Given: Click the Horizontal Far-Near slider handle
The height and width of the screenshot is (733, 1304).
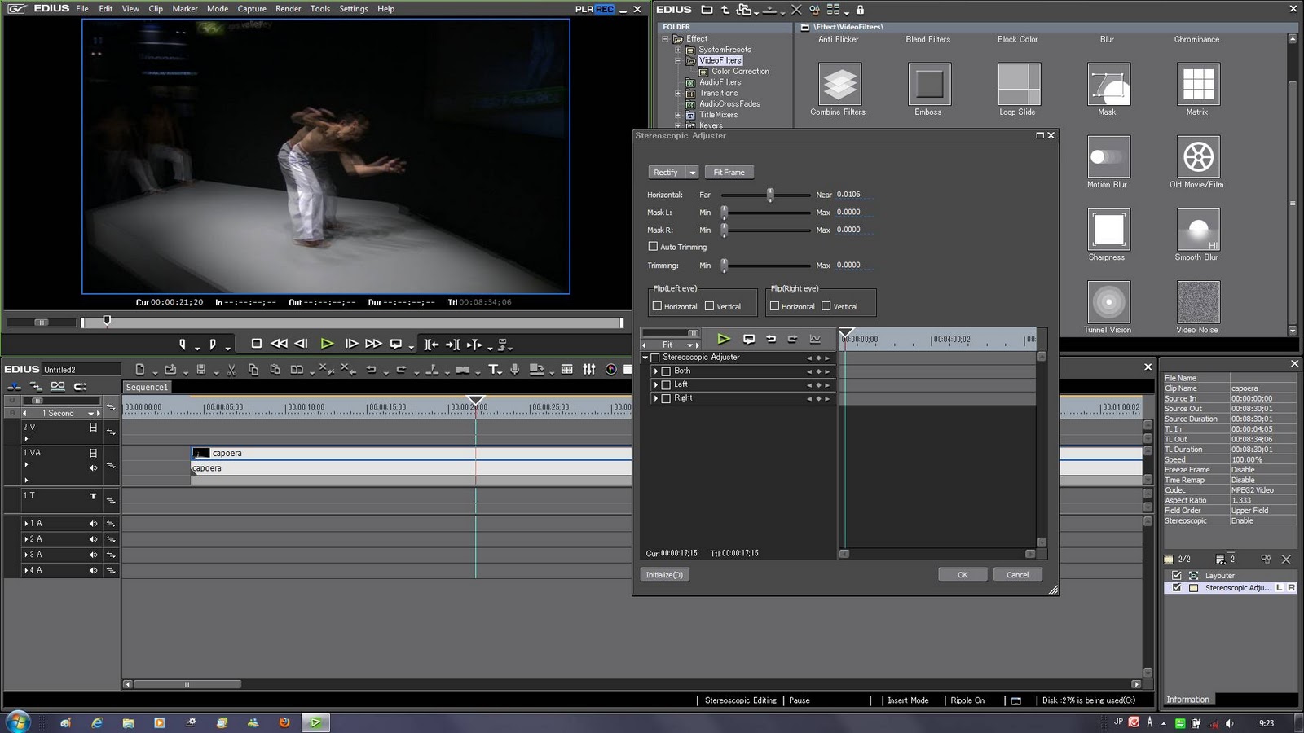Looking at the screenshot, I should point(770,195).
